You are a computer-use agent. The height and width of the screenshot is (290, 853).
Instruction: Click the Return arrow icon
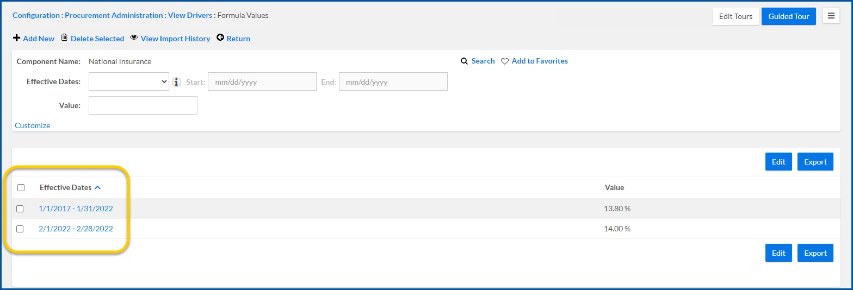(220, 37)
